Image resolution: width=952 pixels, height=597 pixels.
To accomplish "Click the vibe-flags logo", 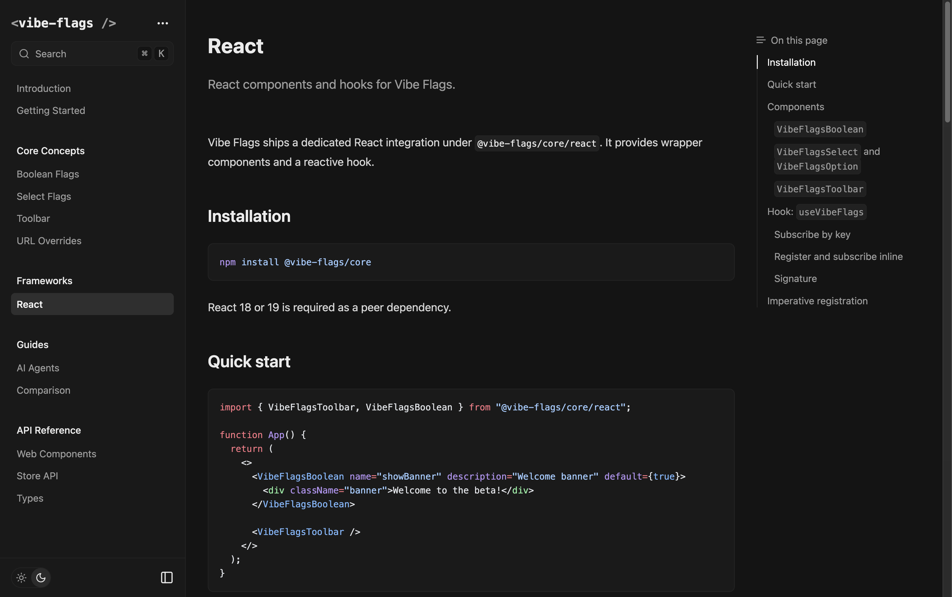I will click(x=63, y=23).
